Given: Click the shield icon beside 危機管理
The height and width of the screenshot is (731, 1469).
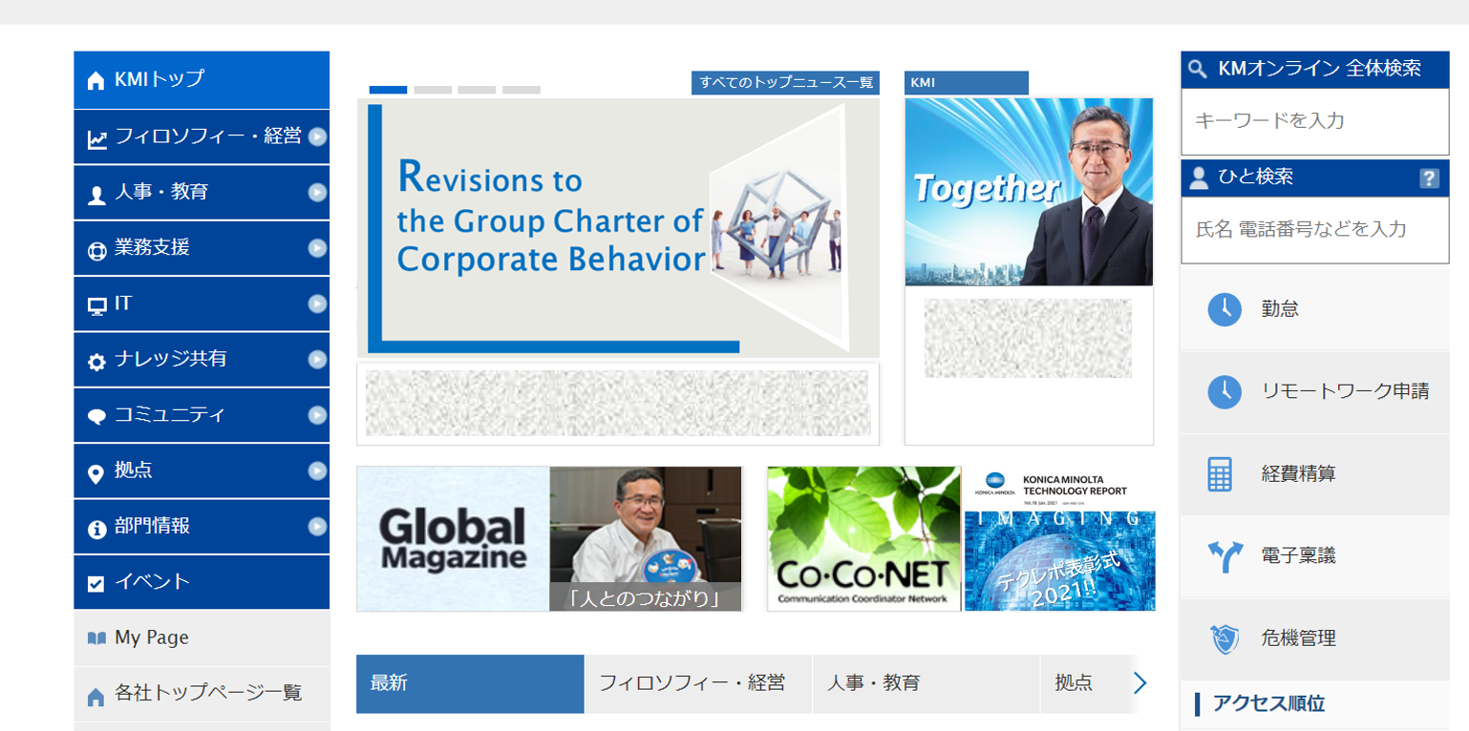Looking at the screenshot, I should pyautogui.click(x=1224, y=638).
